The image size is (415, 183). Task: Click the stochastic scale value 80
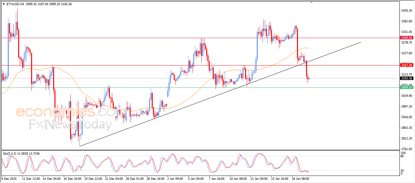[402, 156]
